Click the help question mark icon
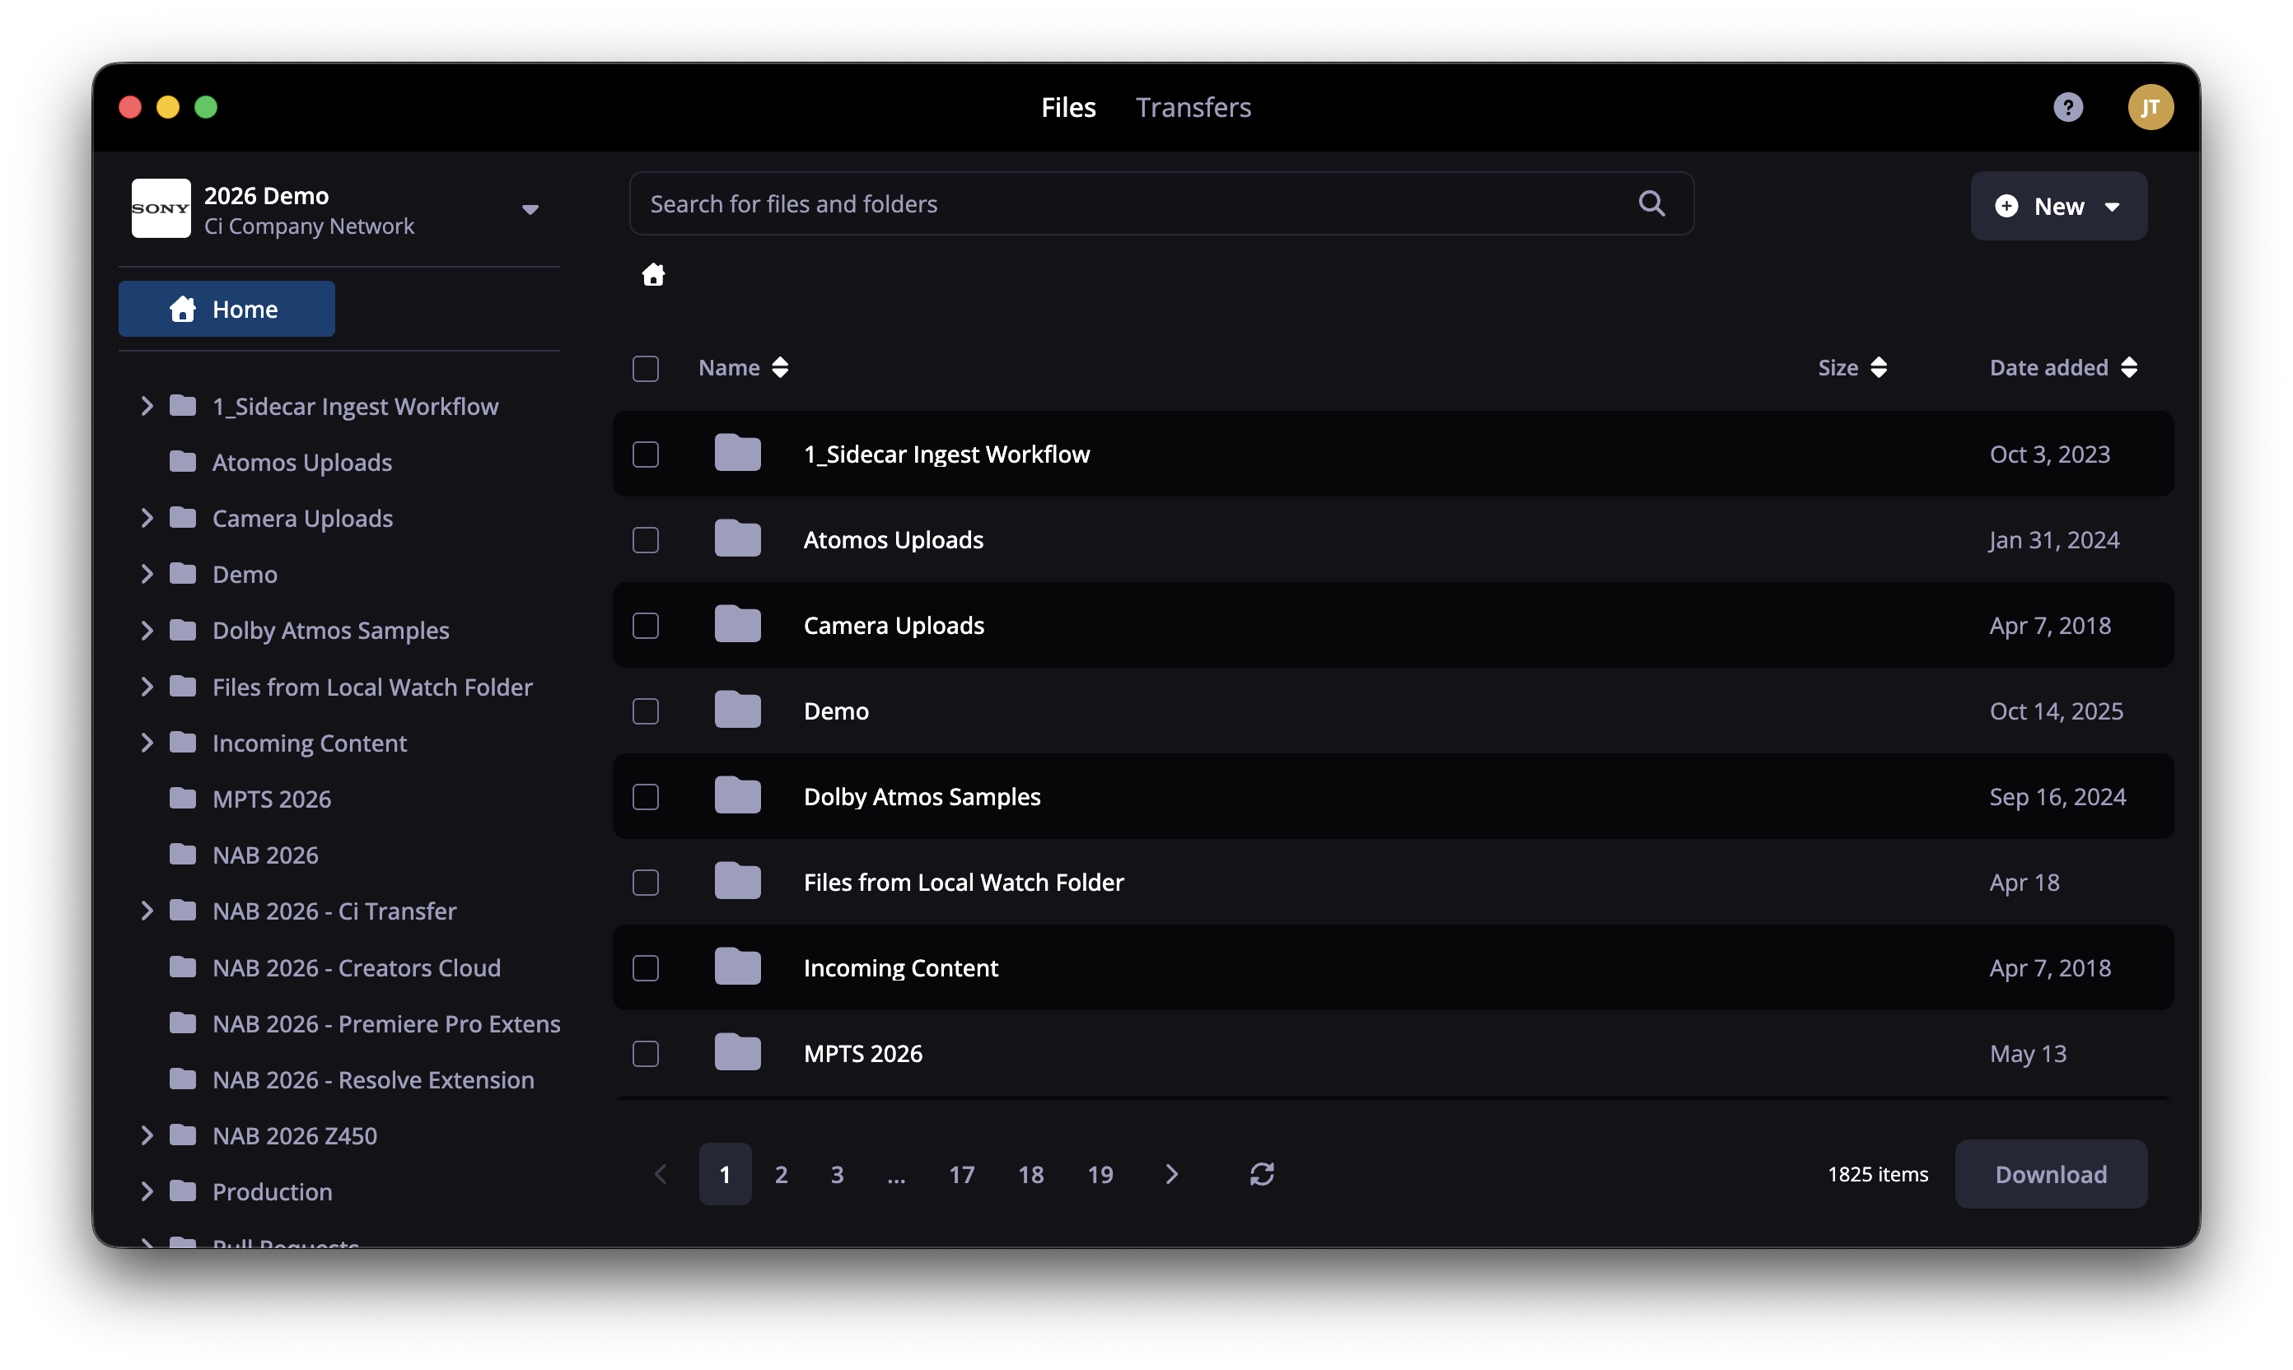Viewport: 2293px width, 1370px height. point(2067,107)
